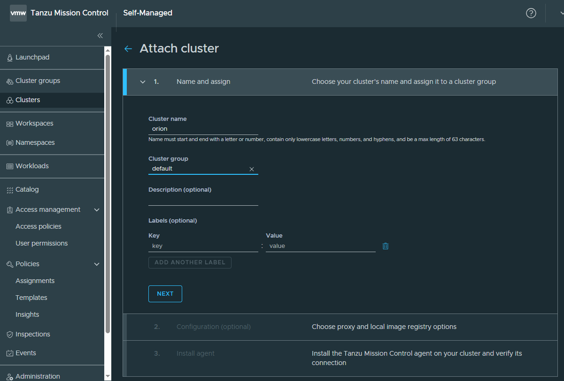Click the Cluster name field
564x381 pixels.
pos(203,129)
